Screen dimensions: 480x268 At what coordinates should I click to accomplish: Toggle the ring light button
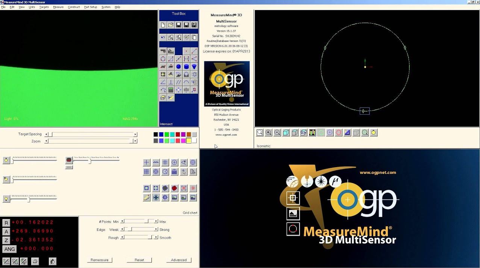tap(69, 160)
